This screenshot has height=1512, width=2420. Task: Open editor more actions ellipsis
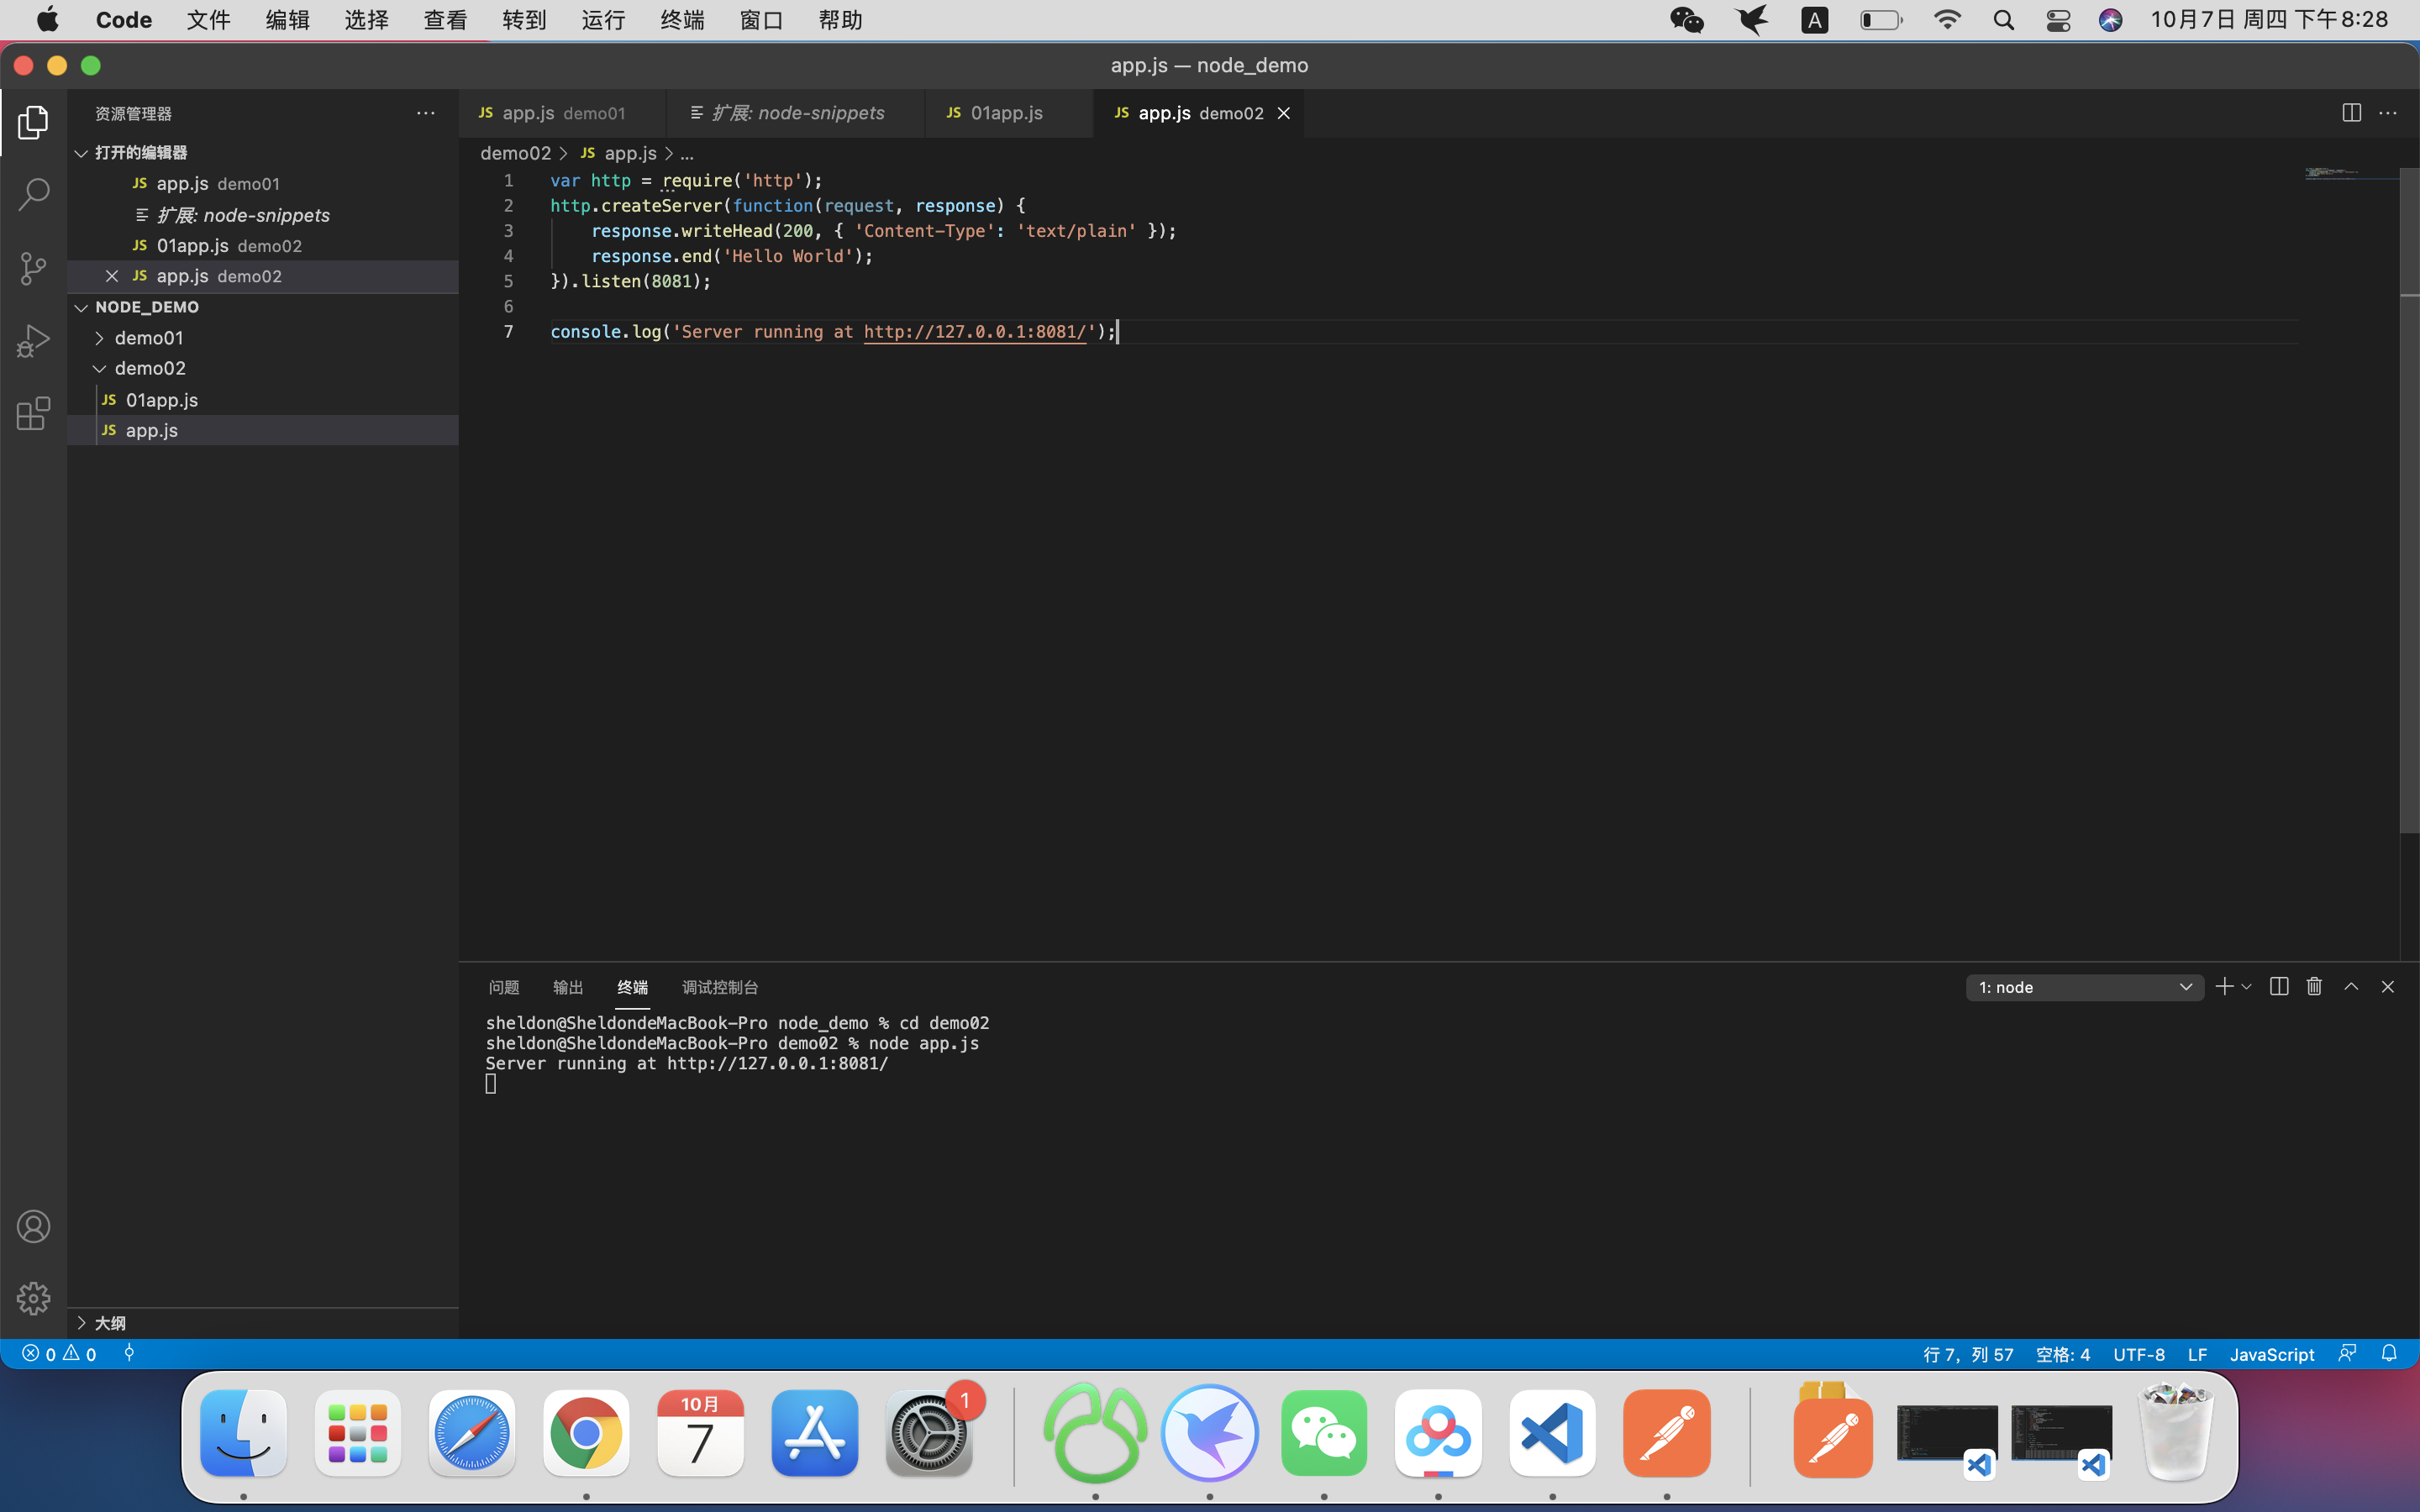pyautogui.click(x=2388, y=113)
